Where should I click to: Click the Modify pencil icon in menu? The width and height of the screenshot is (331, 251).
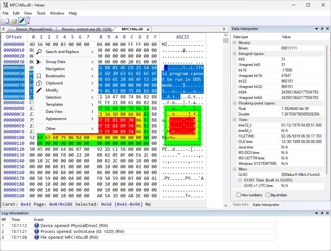(39, 90)
